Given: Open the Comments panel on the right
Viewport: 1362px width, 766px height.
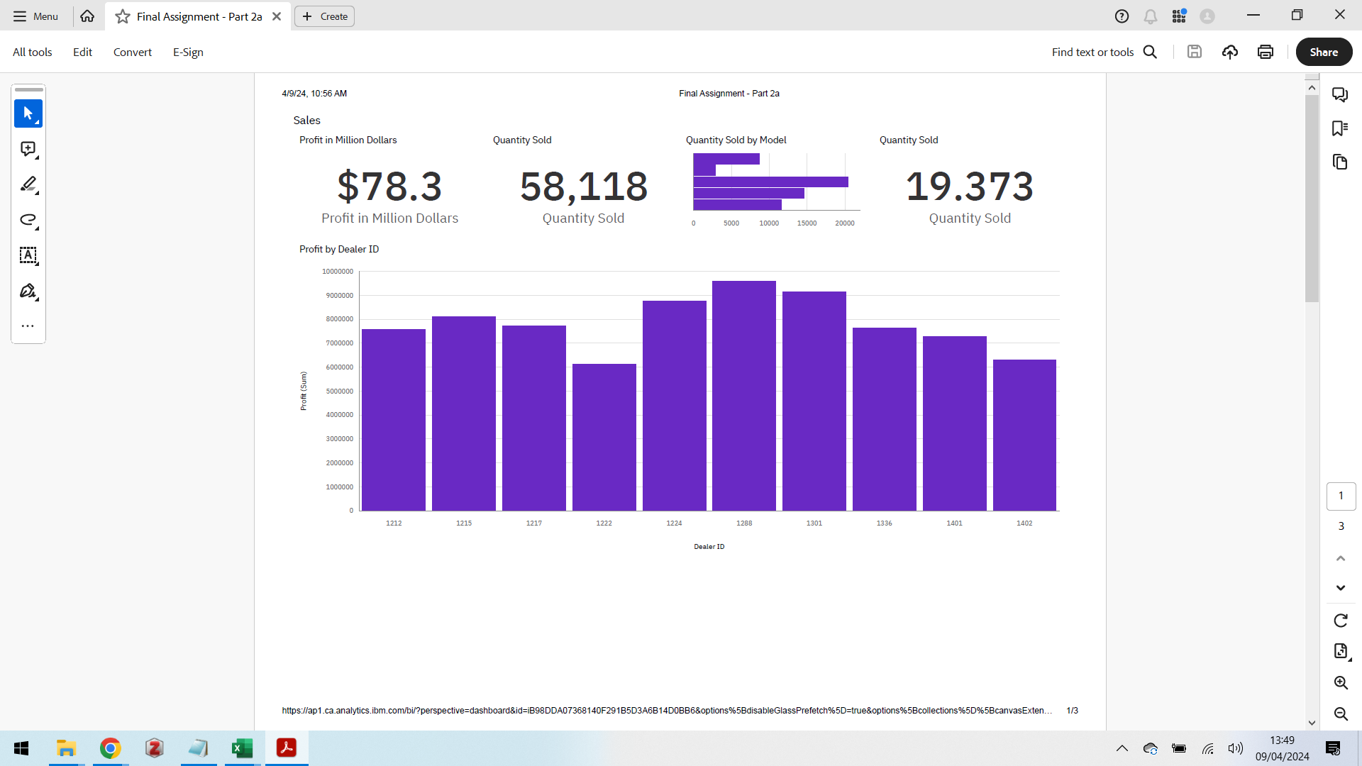Looking at the screenshot, I should pyautogui.click(x=1340, y=94).
